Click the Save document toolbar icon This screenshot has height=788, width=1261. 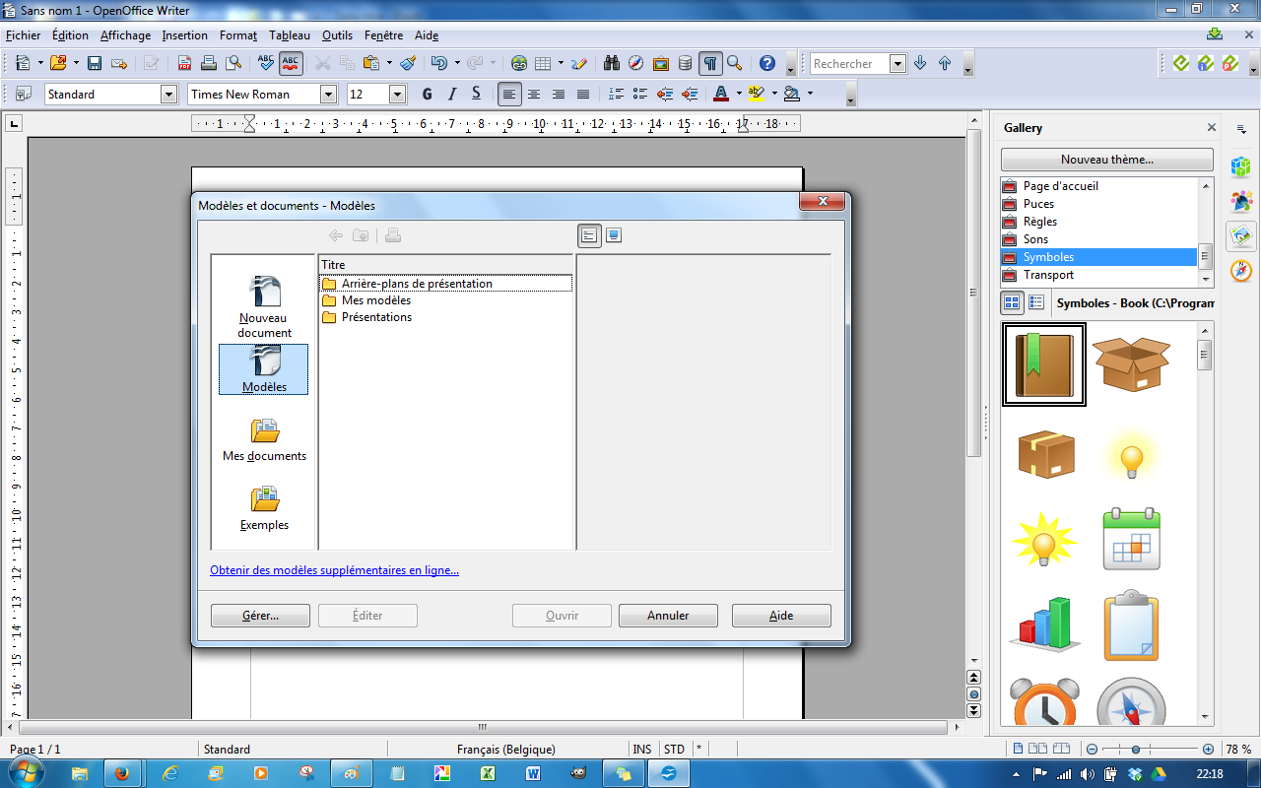(x=95, y=63)
